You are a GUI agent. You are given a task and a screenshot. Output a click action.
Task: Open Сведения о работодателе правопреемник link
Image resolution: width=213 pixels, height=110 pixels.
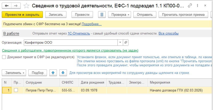[70, 50]
